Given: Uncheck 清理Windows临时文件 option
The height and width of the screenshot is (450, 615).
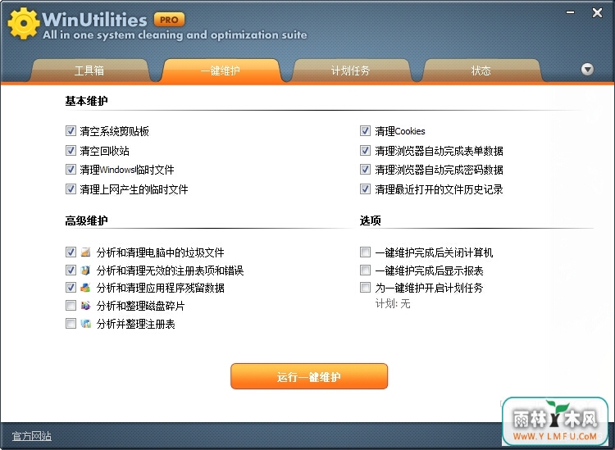Looking at the screenshot, I should click(71, 170).
